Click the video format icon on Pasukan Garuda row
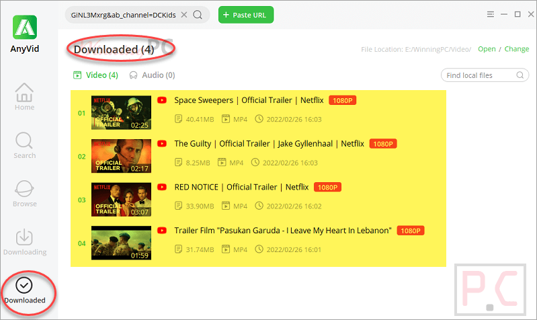 click(226, 249)
